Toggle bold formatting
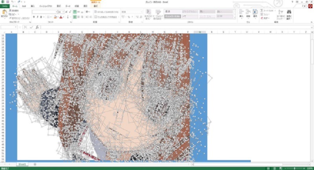314x170 pixels. point(34,17)
